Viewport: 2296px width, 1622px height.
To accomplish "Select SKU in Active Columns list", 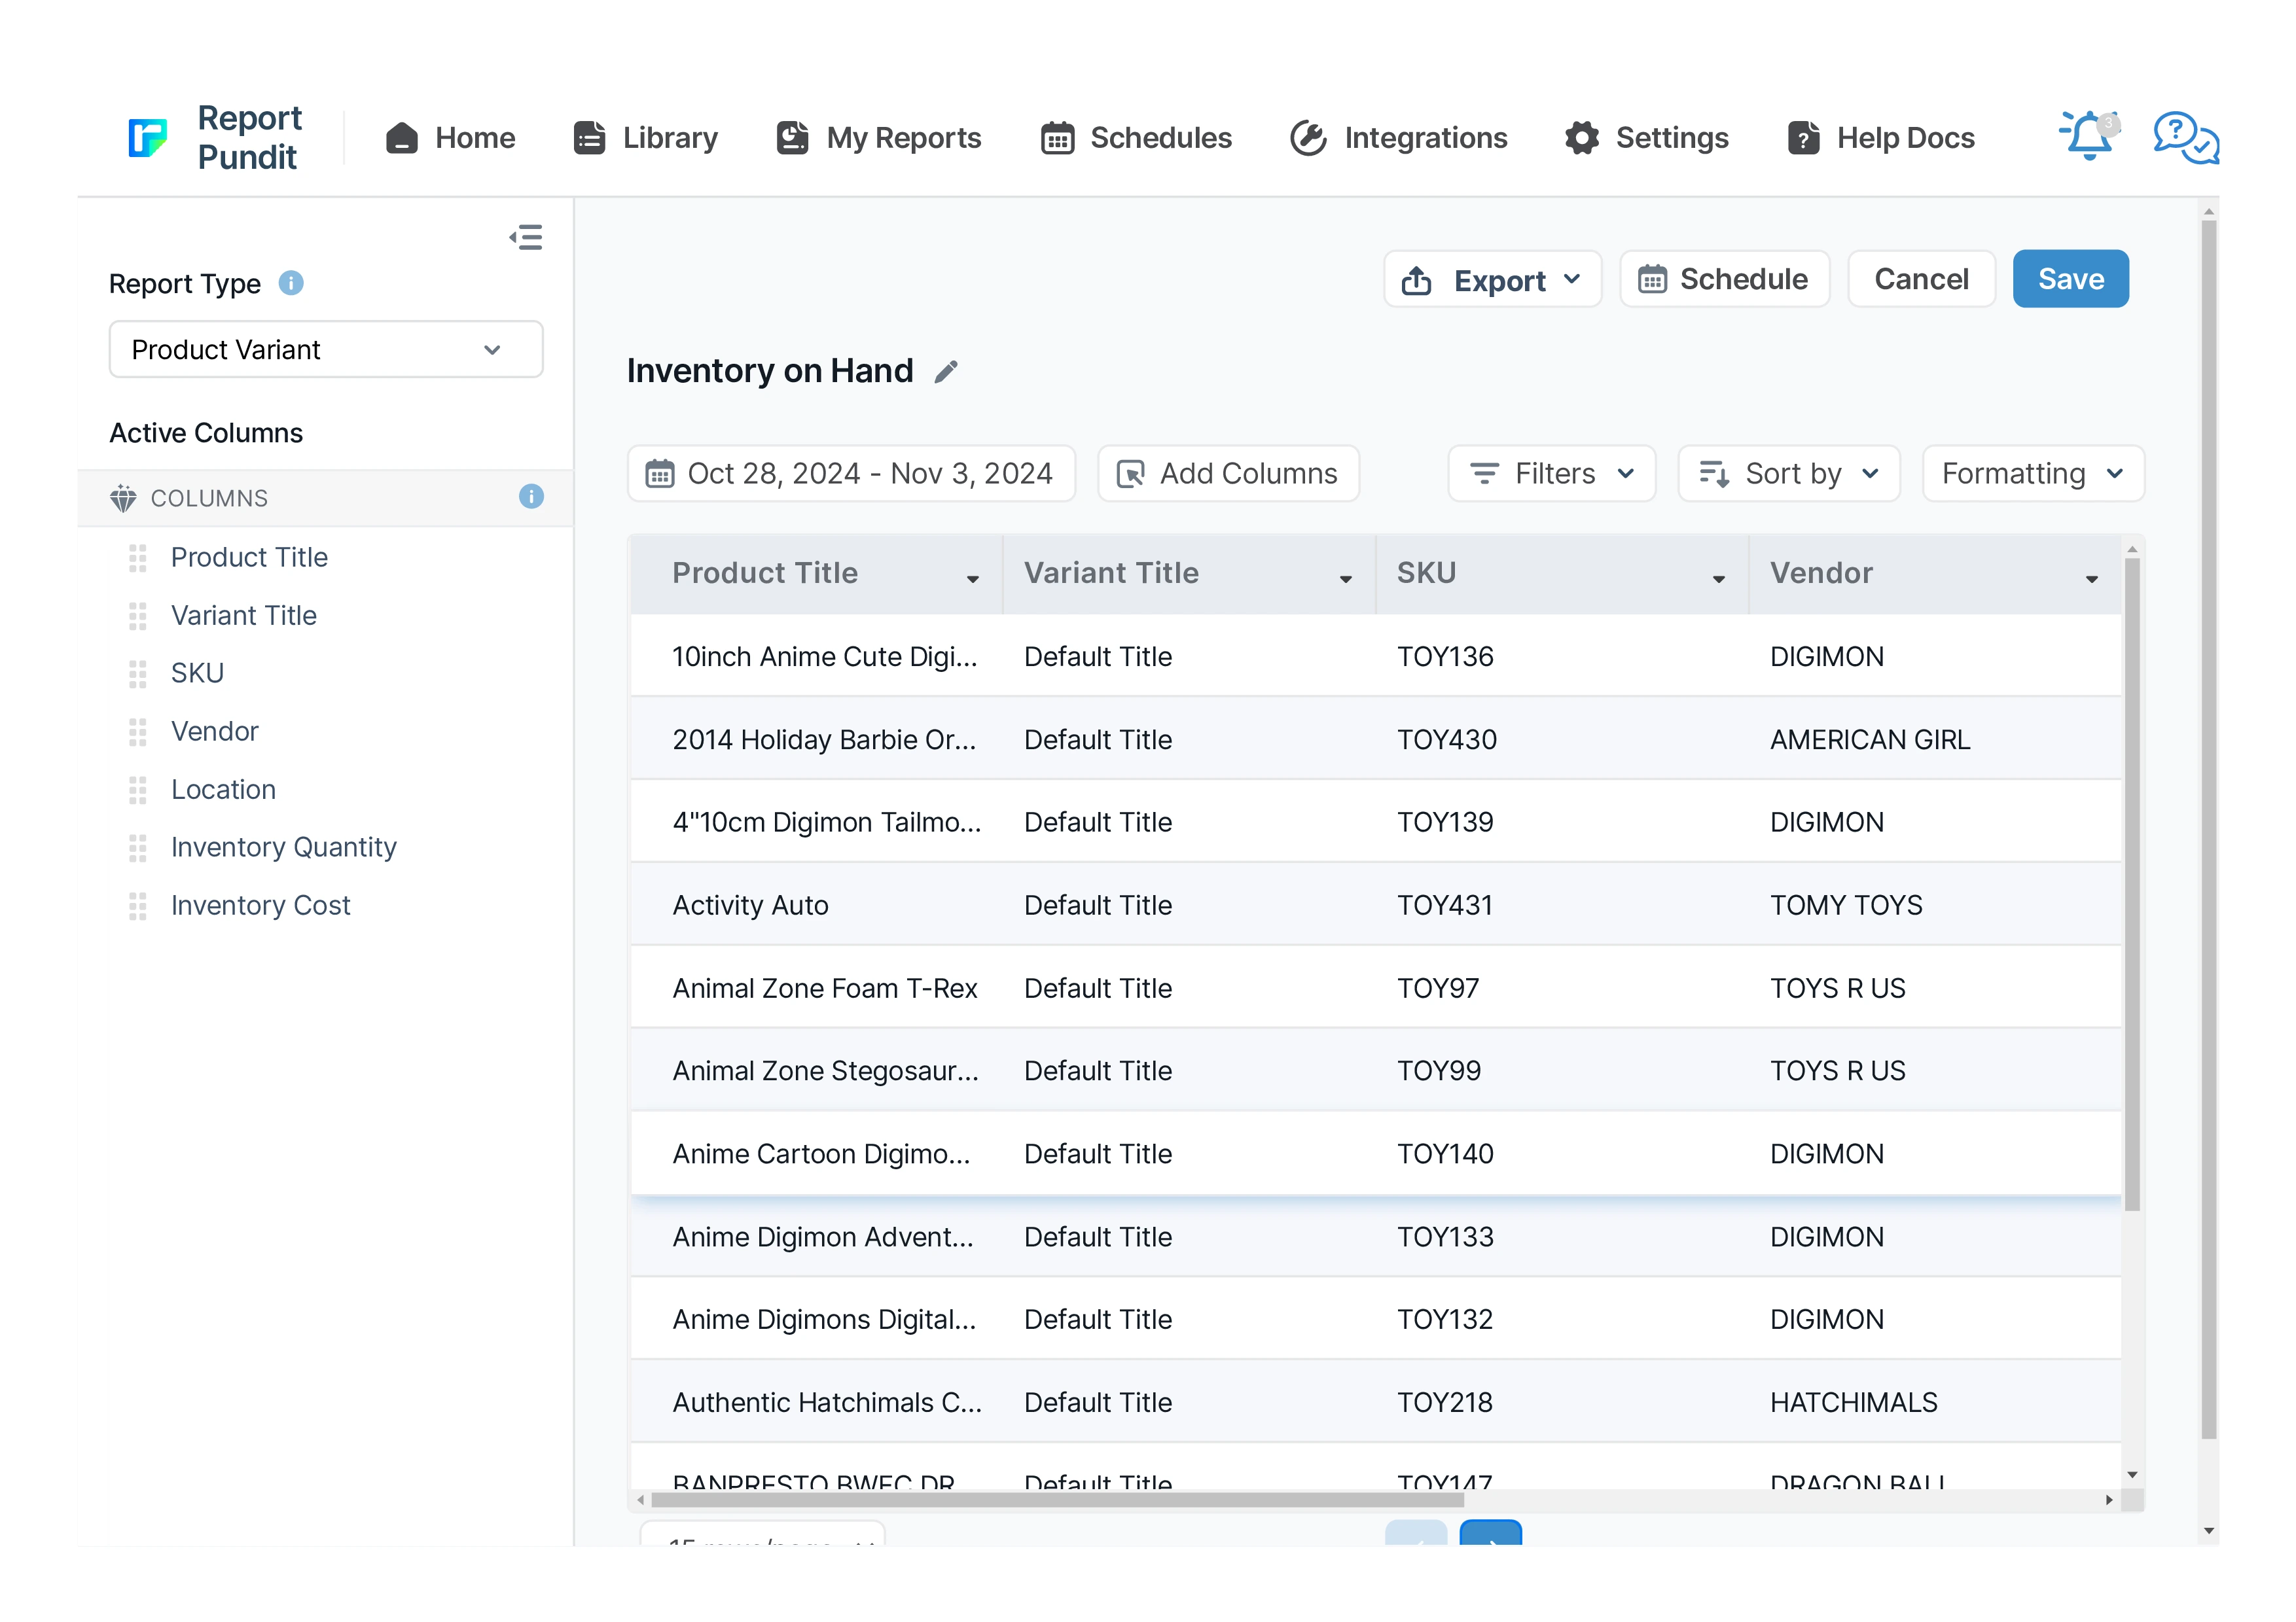I will point(197,673).
